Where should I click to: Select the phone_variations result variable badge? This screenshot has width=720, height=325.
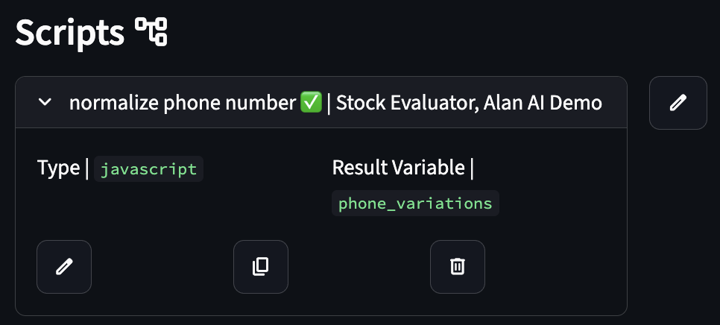tap(415, 203)
